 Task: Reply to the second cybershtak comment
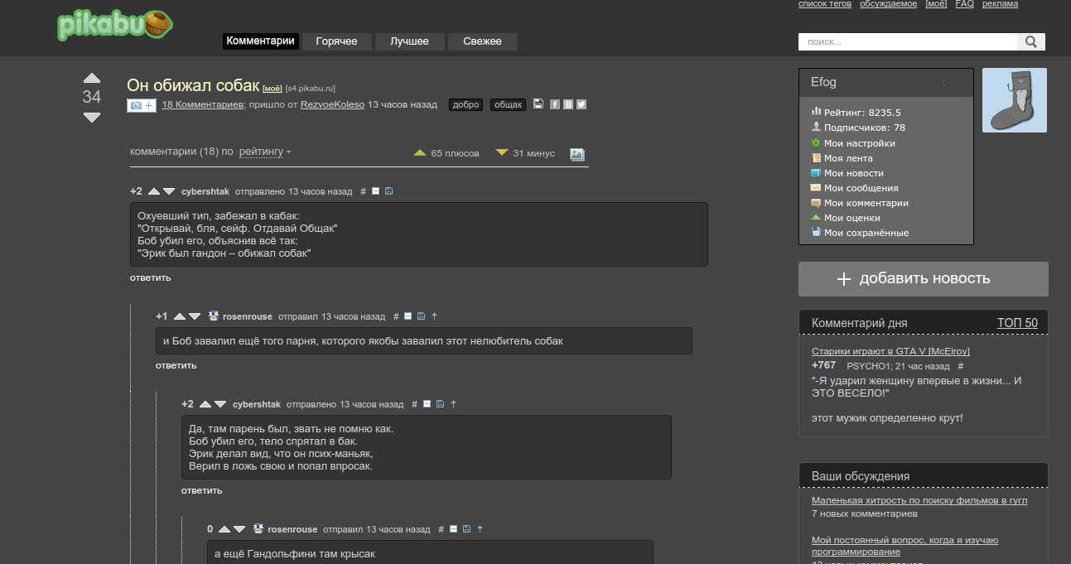point(202,490)
